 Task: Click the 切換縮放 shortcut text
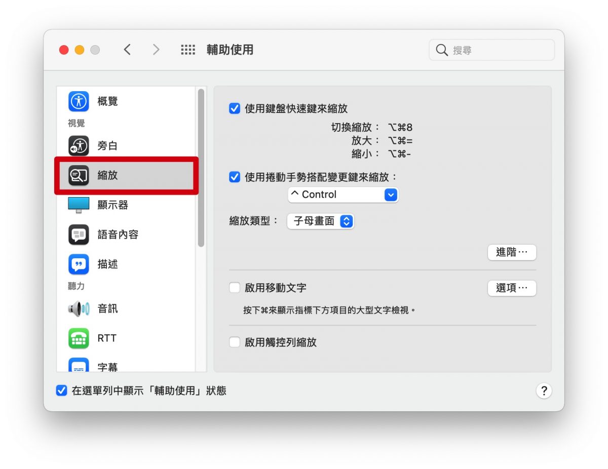coord(371,127)
